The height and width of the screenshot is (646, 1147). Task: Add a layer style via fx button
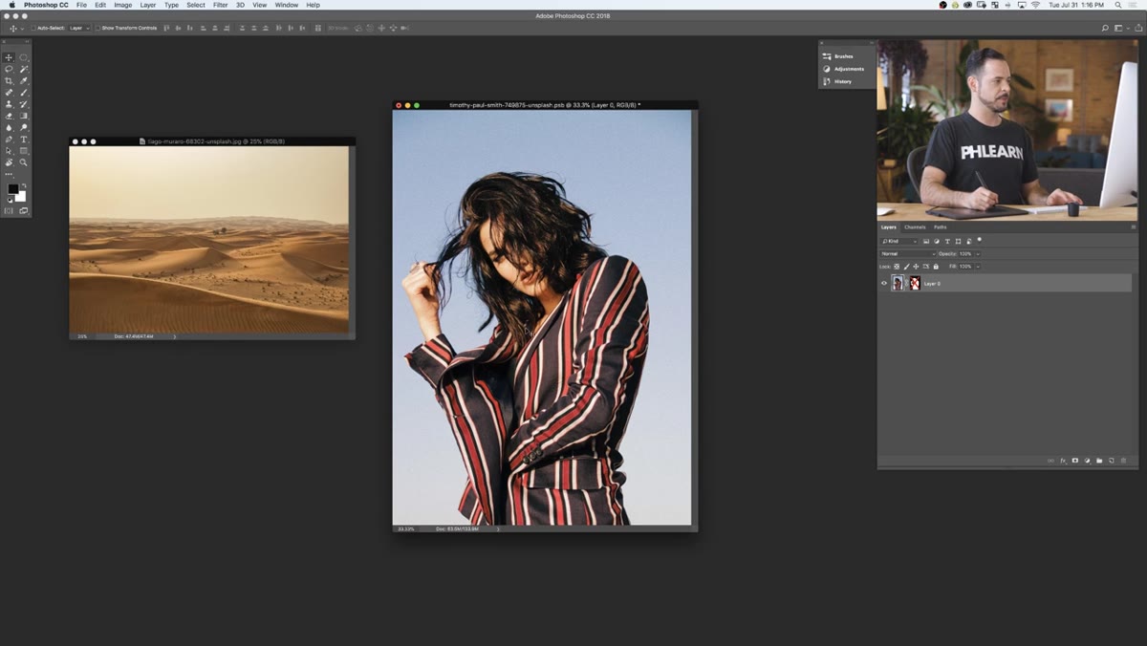tap(1064, 461)
